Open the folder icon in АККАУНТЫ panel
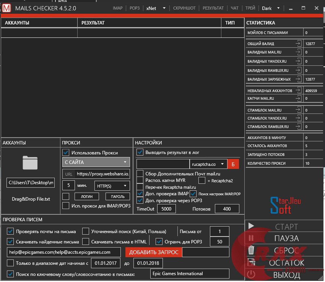This screenshot has height=282, width=325. pyautogui.click(x=30, y=162)
